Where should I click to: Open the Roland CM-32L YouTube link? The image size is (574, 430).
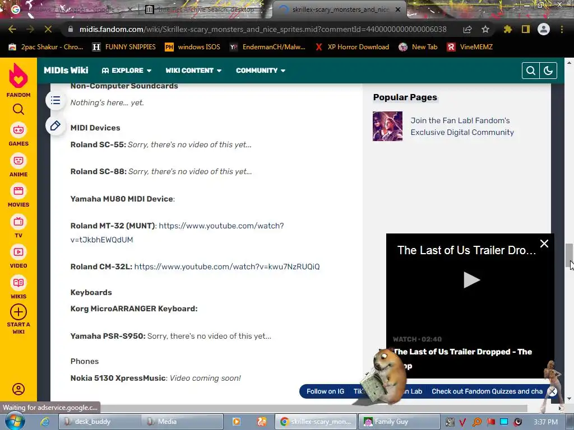[227, 267]
